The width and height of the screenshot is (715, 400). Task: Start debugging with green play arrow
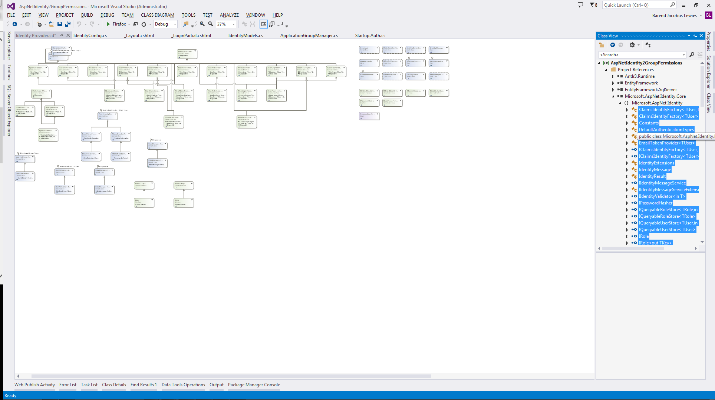tap(108, 24)
